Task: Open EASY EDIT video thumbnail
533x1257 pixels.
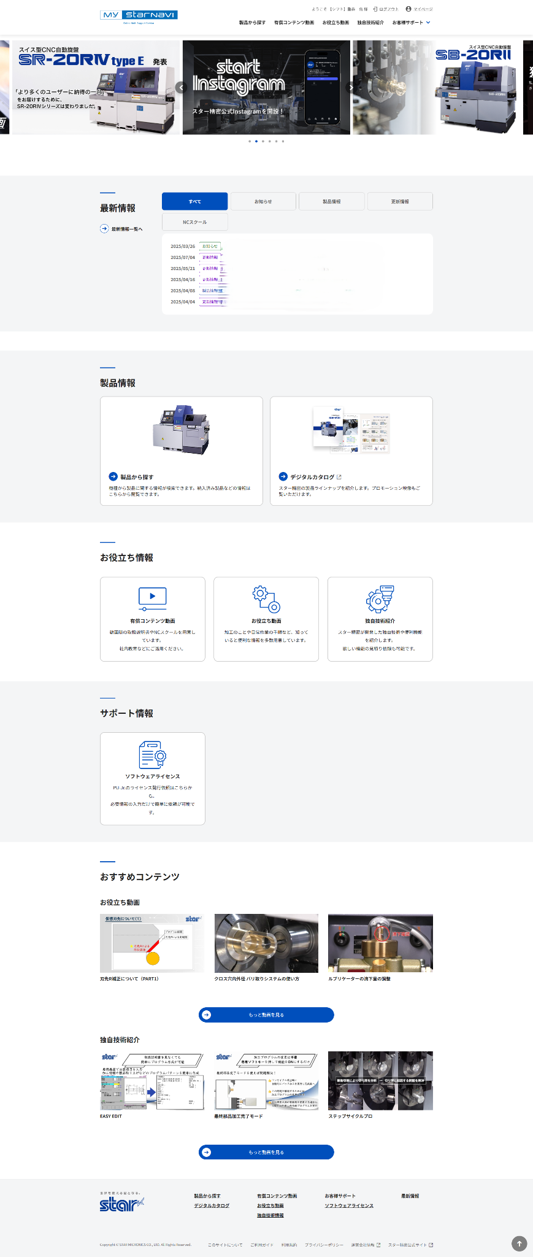Action: tap(152, 1081)
